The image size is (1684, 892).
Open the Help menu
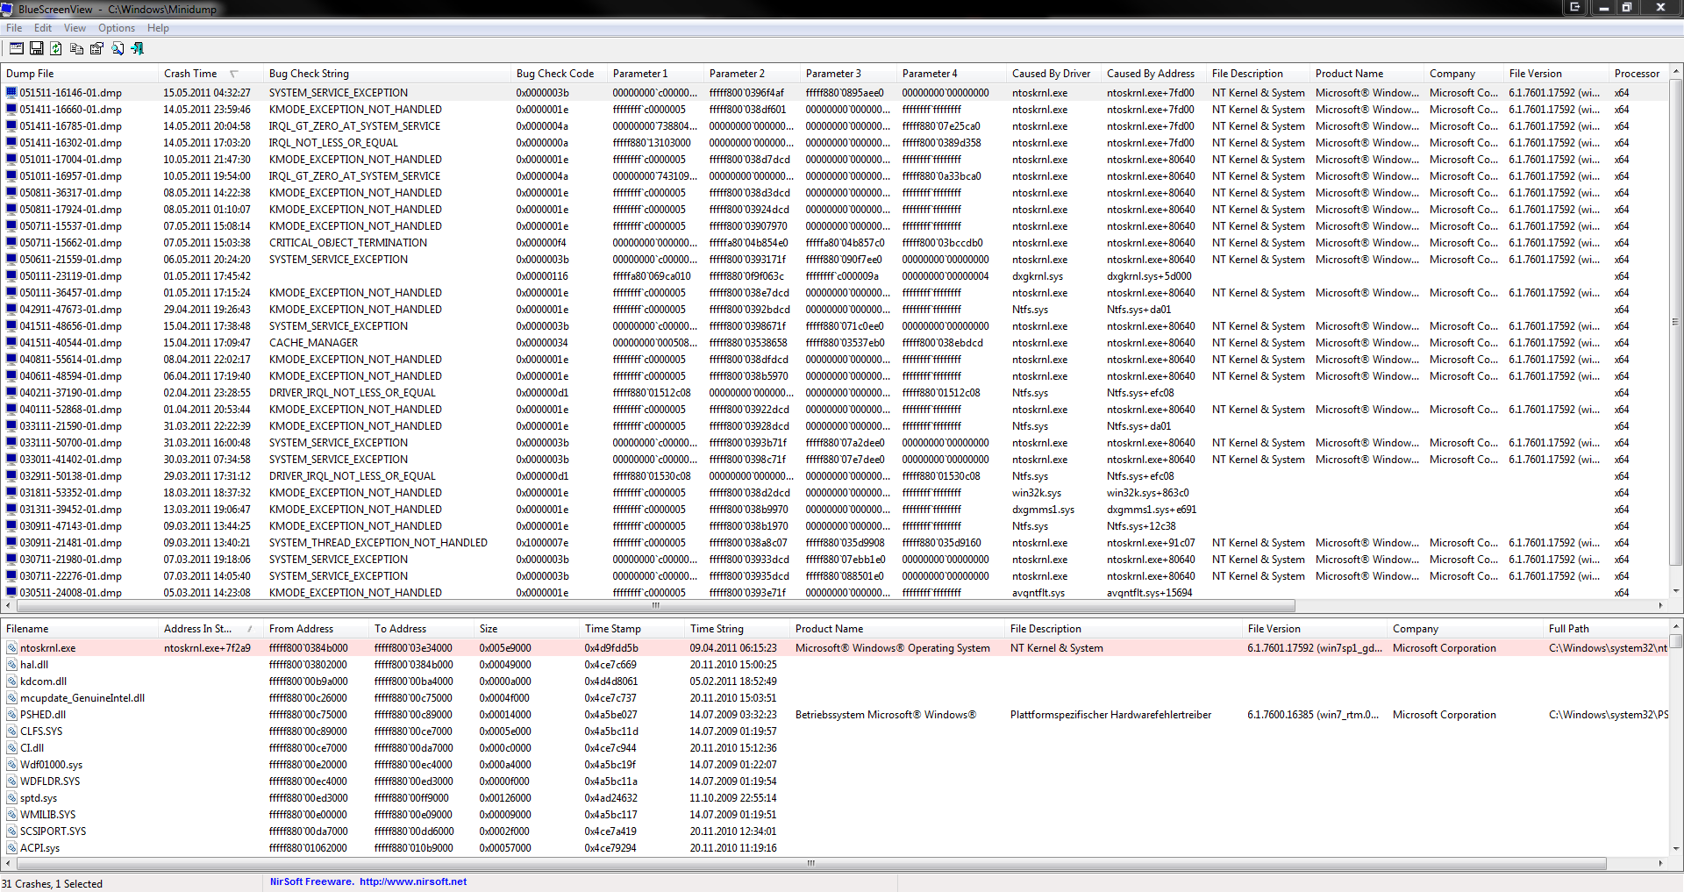tap(158, 28)
